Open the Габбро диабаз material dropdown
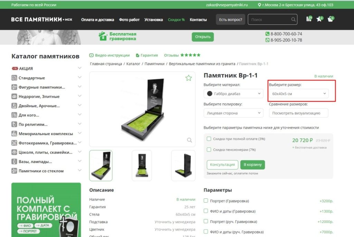Viewport: 354px width, 237px height. [233, 93]
